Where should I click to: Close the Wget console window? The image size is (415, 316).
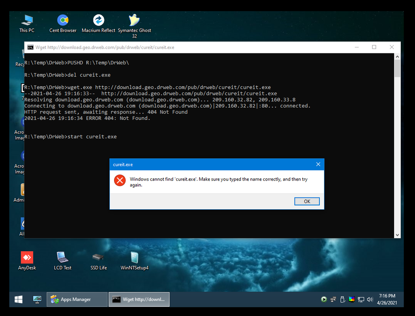[x=392, y=47]
